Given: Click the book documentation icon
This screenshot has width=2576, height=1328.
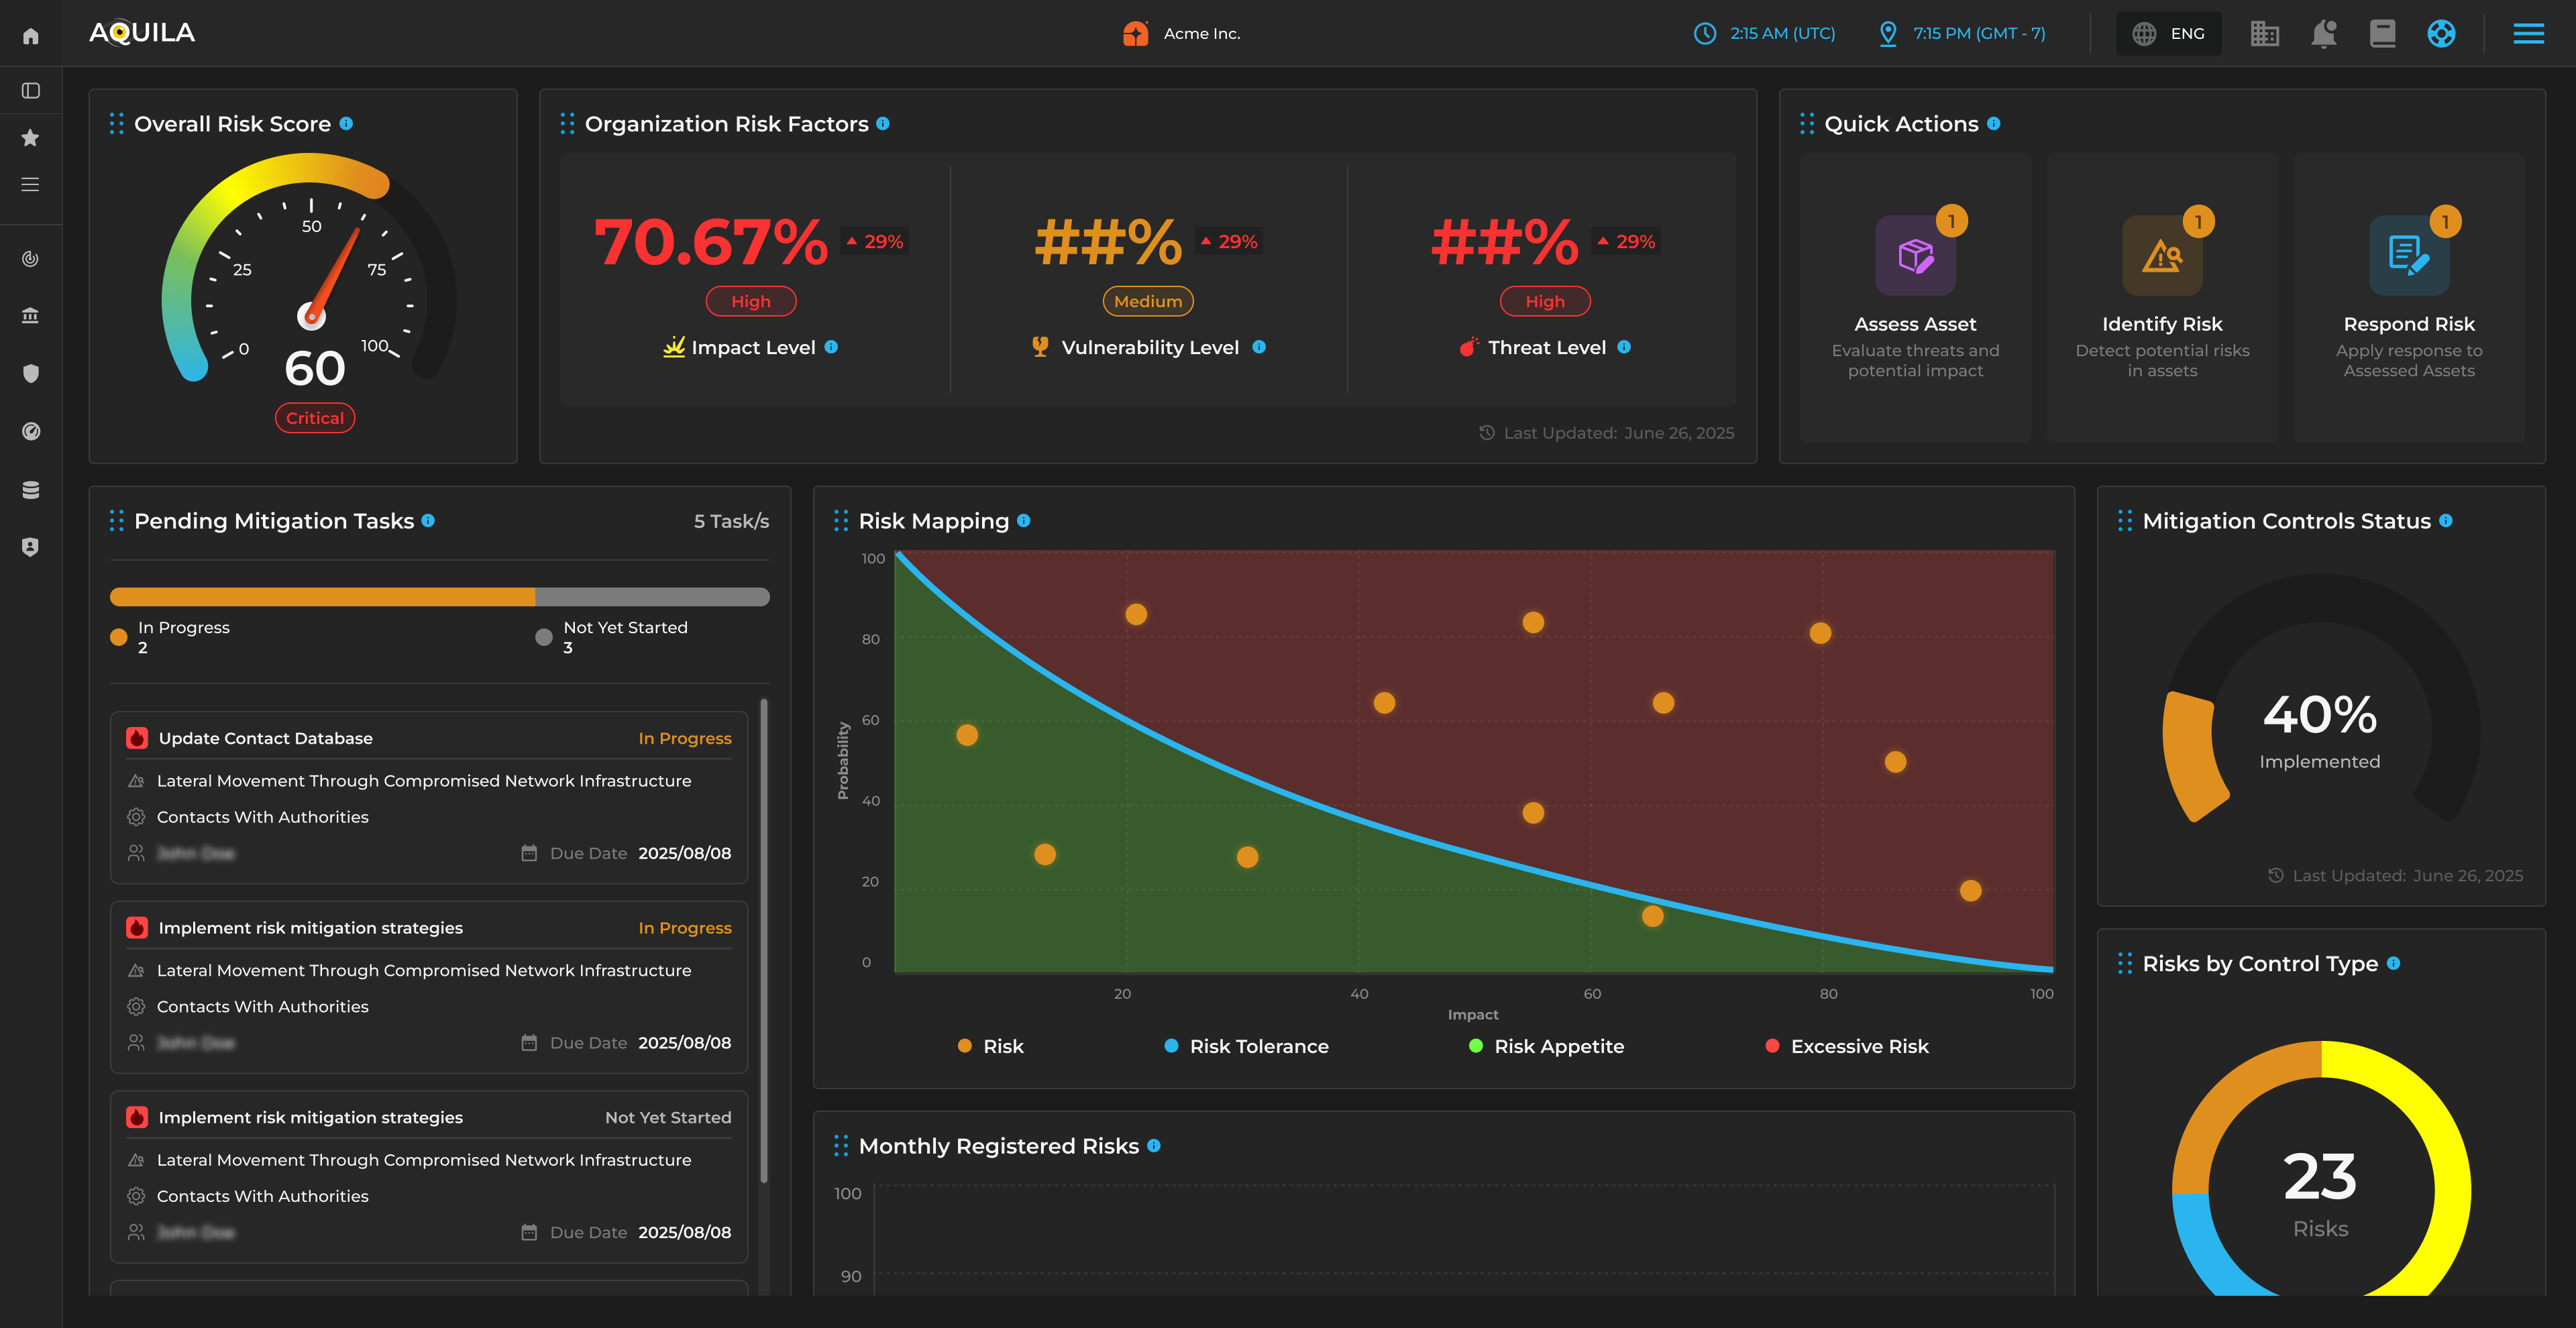Looking at the screenshot, I should pyautogui.click(x=2383, y=34).
